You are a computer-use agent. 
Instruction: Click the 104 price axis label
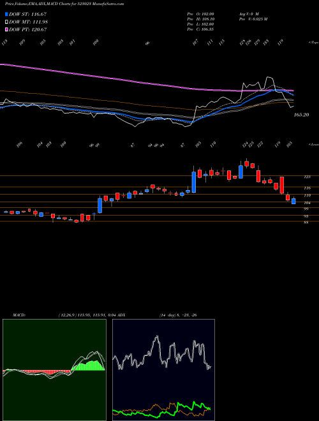(x=308, y=203)
